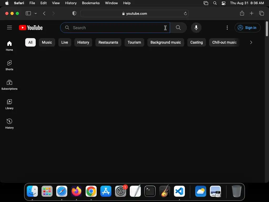Go to Home in sidebar
Image resolution: width=269 pixels, height=202 pixels.
point(9,46)
